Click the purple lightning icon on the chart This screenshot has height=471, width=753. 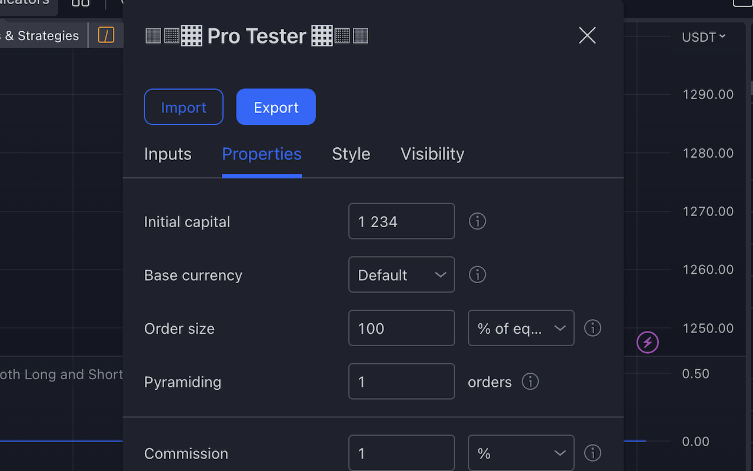pyautogui.click(x=648, y=342)
